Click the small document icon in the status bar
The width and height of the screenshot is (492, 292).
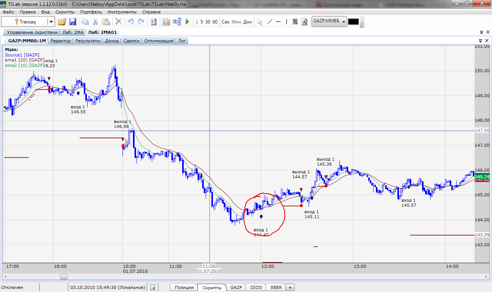click(x=152, y=287)
